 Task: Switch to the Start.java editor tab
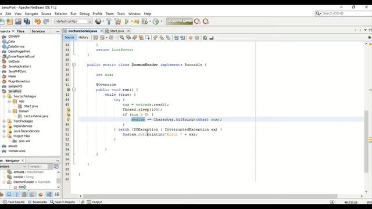pos(117,31)
